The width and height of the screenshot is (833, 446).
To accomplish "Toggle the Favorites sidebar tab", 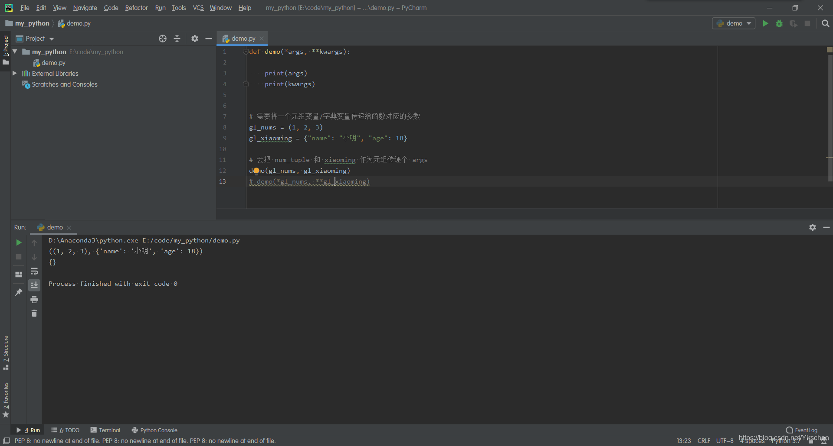I will coord(6,399).
